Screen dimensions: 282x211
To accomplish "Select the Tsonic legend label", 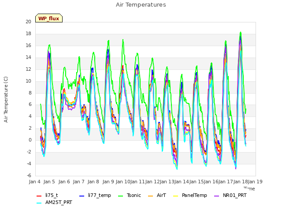I will coord(134,195).
